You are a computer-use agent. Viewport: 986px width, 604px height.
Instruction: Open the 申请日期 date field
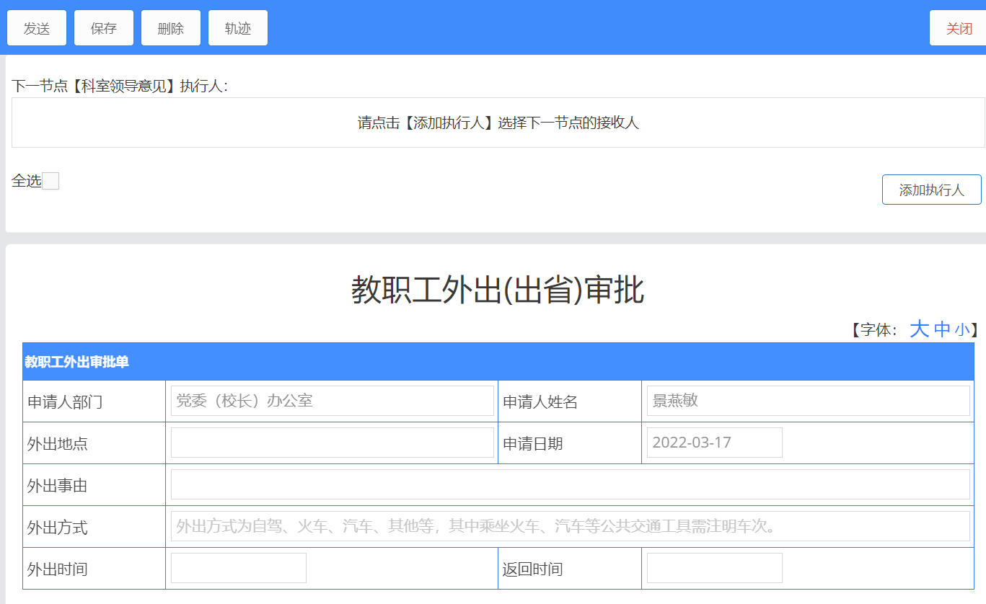714,443
